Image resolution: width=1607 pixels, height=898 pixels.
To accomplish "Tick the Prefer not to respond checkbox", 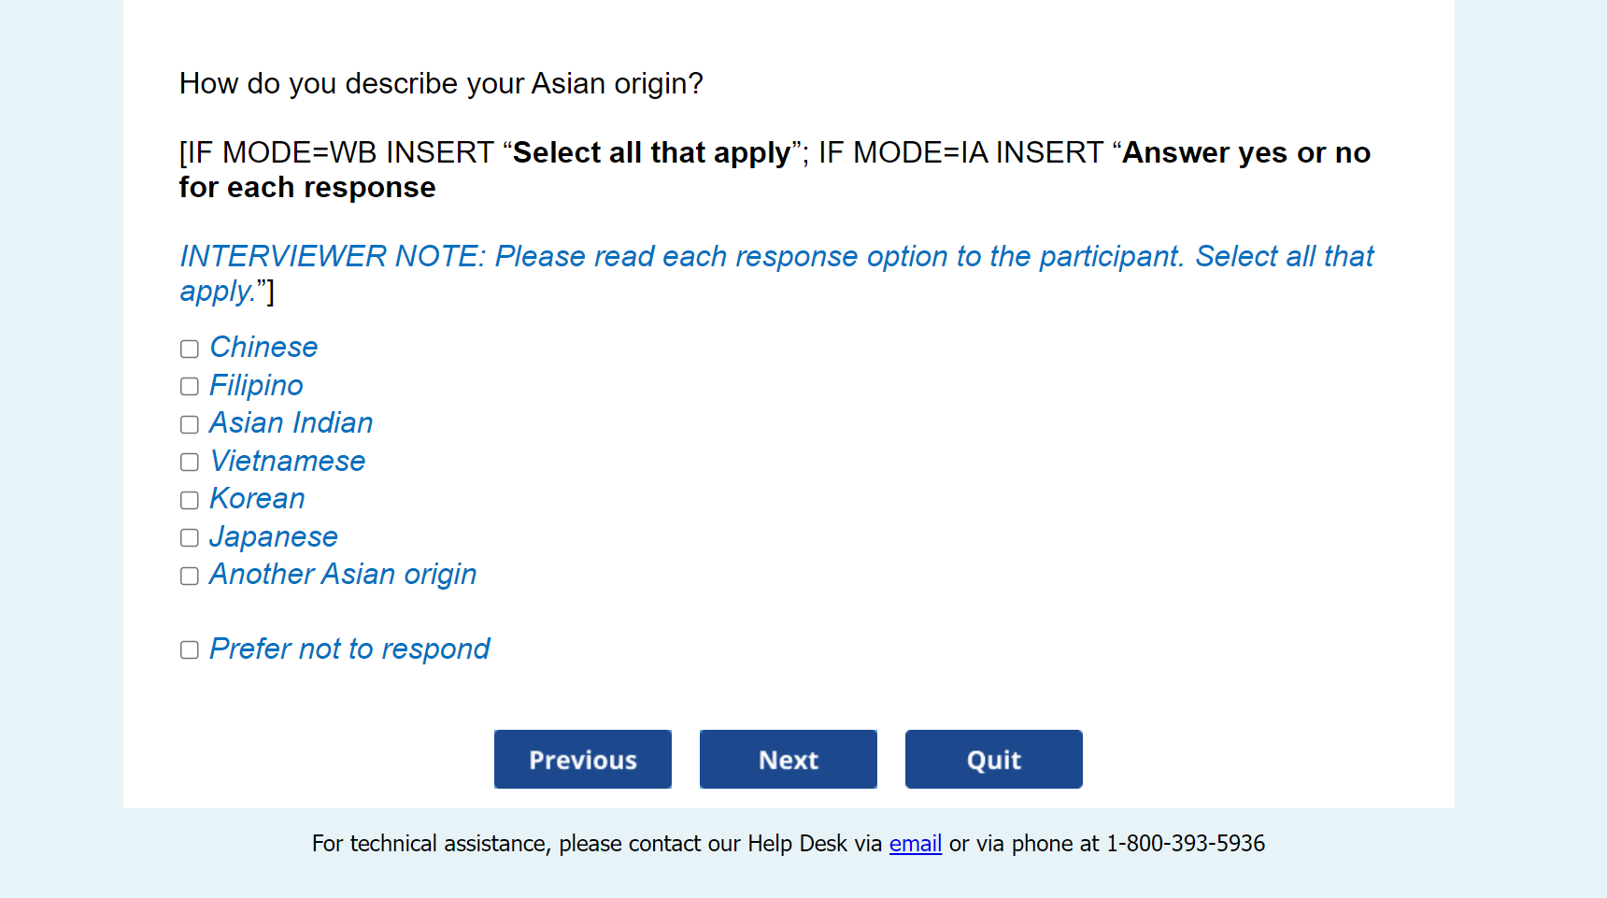I will (x=190, y=649).
